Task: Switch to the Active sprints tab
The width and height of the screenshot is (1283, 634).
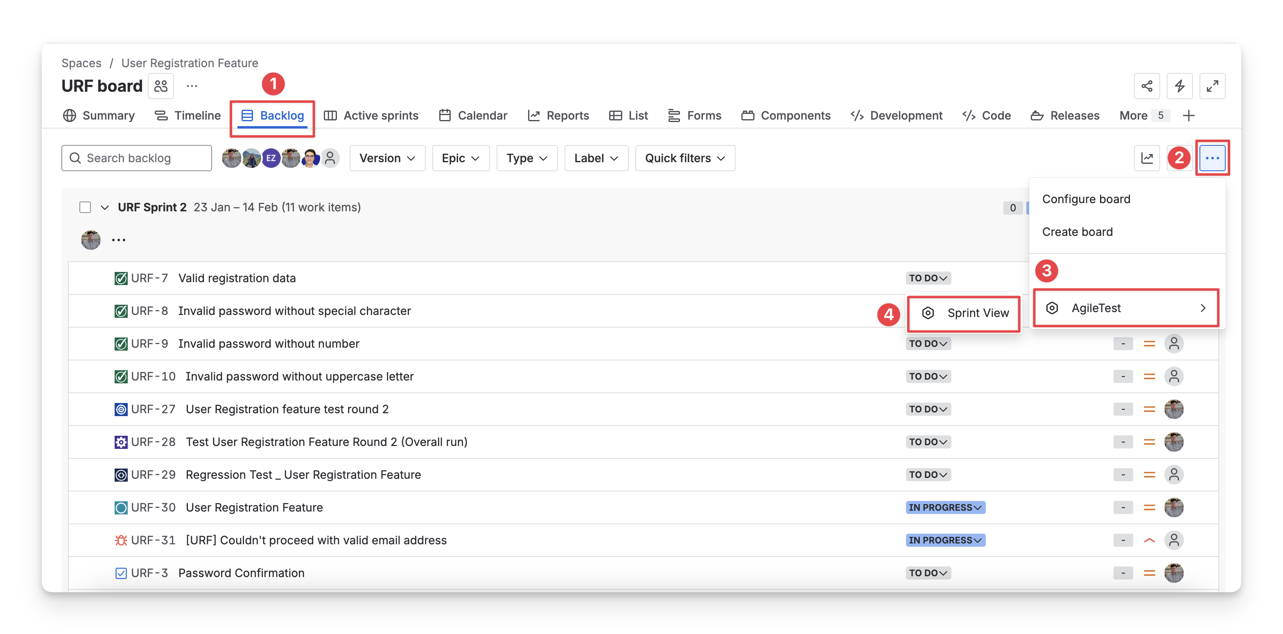Action: (372, 115)
